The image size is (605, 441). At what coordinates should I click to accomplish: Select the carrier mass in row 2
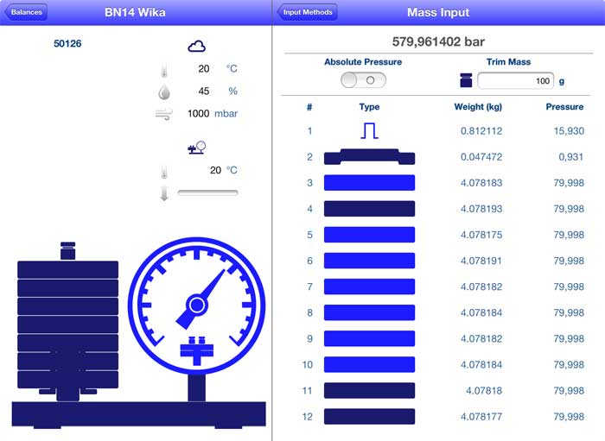pyautogui.click(x=369, y=157)
